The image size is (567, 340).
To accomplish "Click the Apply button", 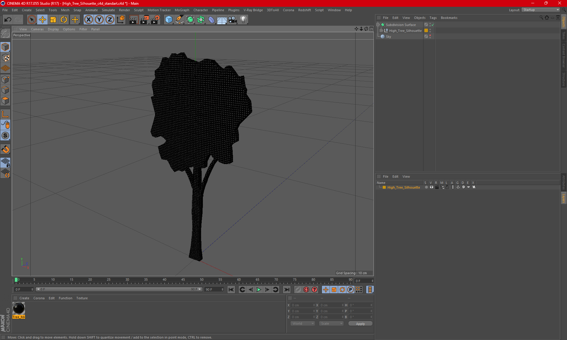I will 360,324.
